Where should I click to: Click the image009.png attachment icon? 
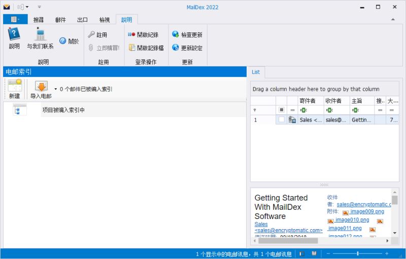(x=346, y=213)
